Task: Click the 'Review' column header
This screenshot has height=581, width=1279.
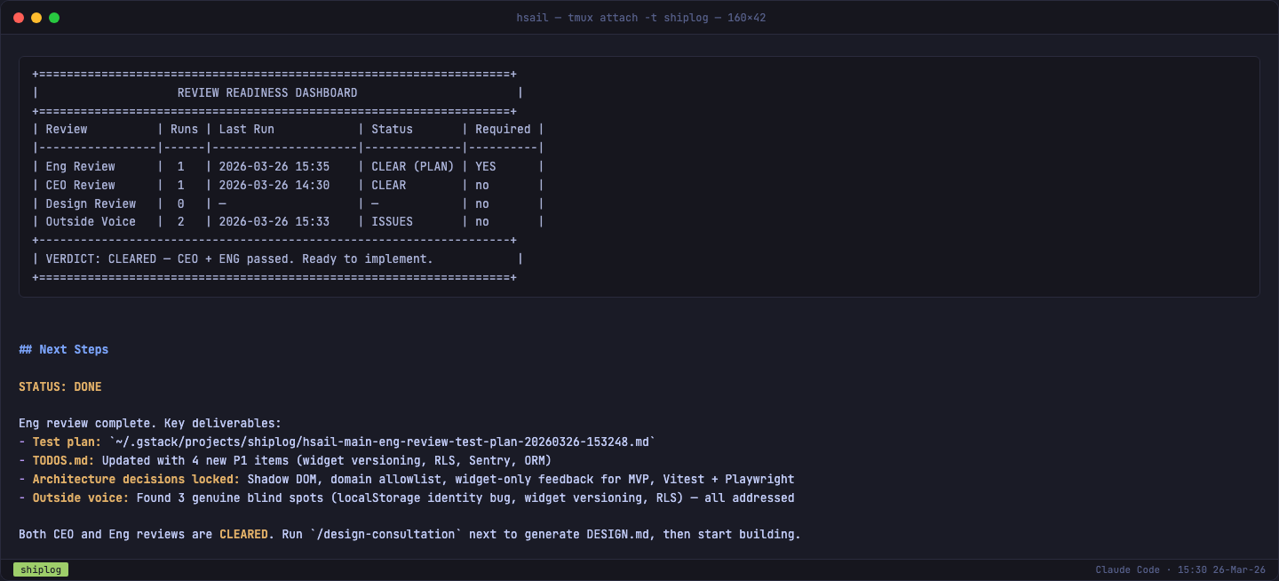Action: (x=67, y=130)
